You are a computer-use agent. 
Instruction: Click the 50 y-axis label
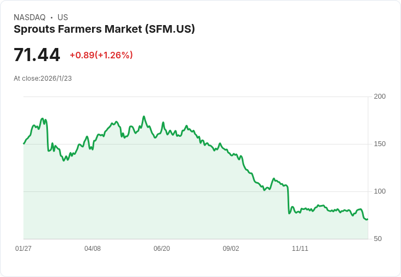coord(378,239)
